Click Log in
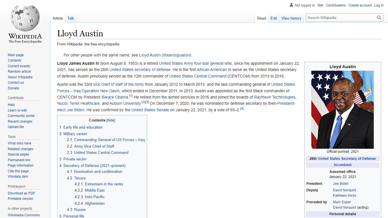Screen dimensions: 388x218 coord(379,5)
